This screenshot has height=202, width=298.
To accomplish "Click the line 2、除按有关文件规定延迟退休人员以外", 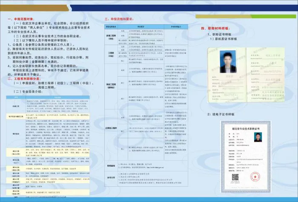I will click(48, 49).
